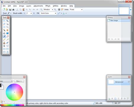Select the Clone Stamp tool
The height and width of the screenshot is (107, 134).
pos(4,43)
